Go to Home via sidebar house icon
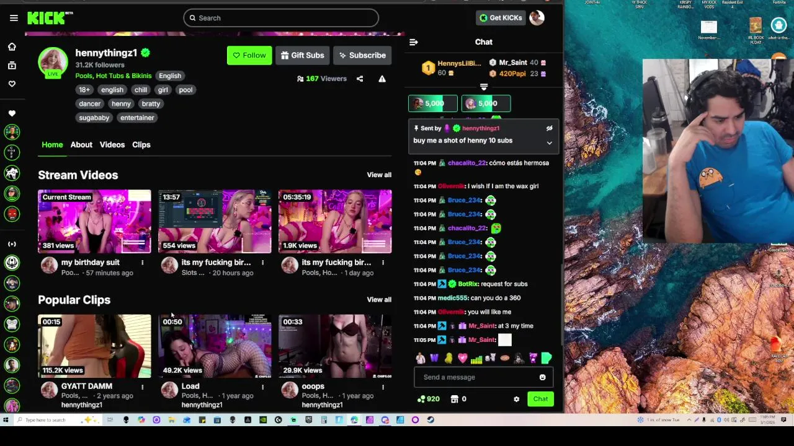The height and width of the screenshot is (446, 794). tap(12, 46)
